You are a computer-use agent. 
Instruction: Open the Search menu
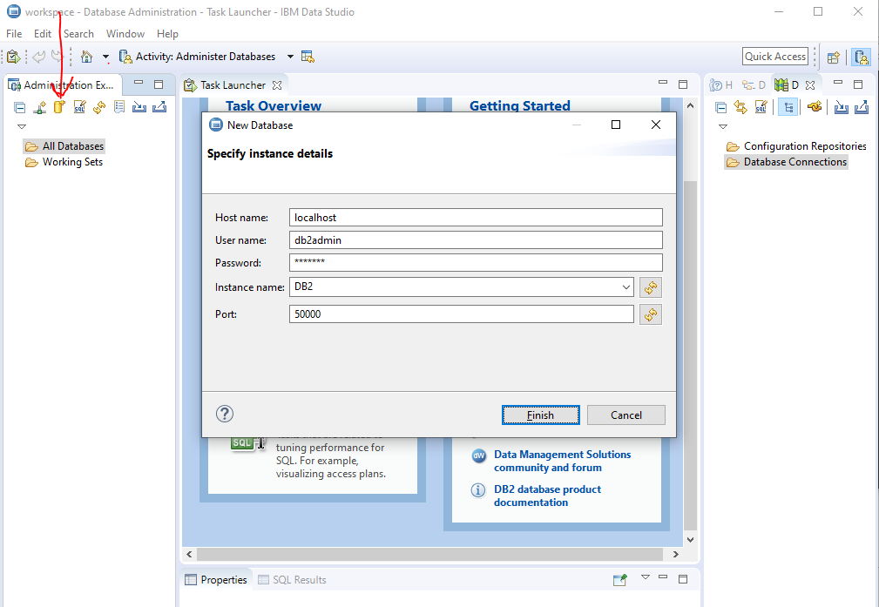pos(78,34)
